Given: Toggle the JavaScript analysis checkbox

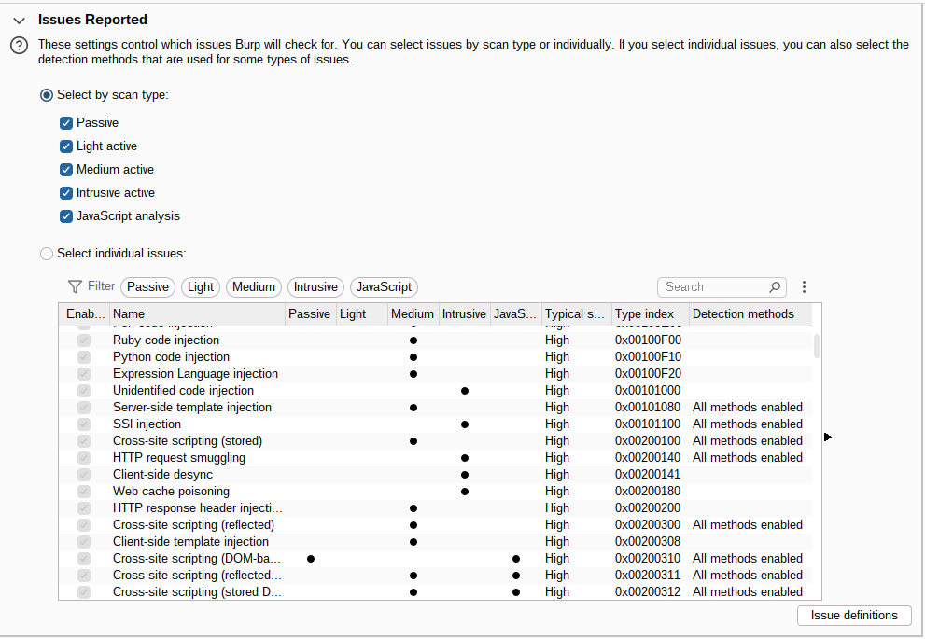Looking at the screenshot, I should (x=65, y=215).
